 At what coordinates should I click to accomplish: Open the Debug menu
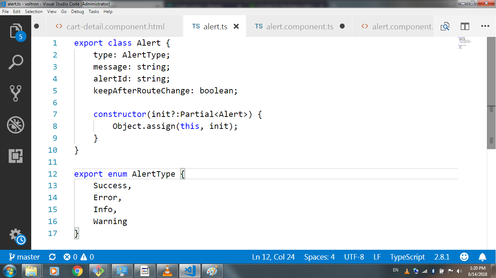pos(77,12)
